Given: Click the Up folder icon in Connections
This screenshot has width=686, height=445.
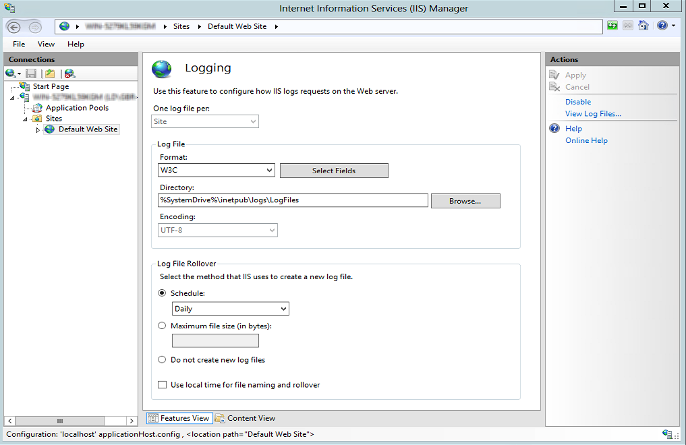Looking at the screenshot, I should (x=49, y=73).
